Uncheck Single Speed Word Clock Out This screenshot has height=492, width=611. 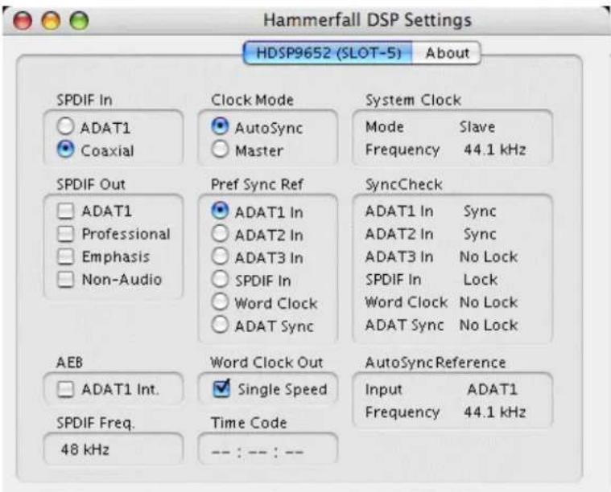coord(221,389)
